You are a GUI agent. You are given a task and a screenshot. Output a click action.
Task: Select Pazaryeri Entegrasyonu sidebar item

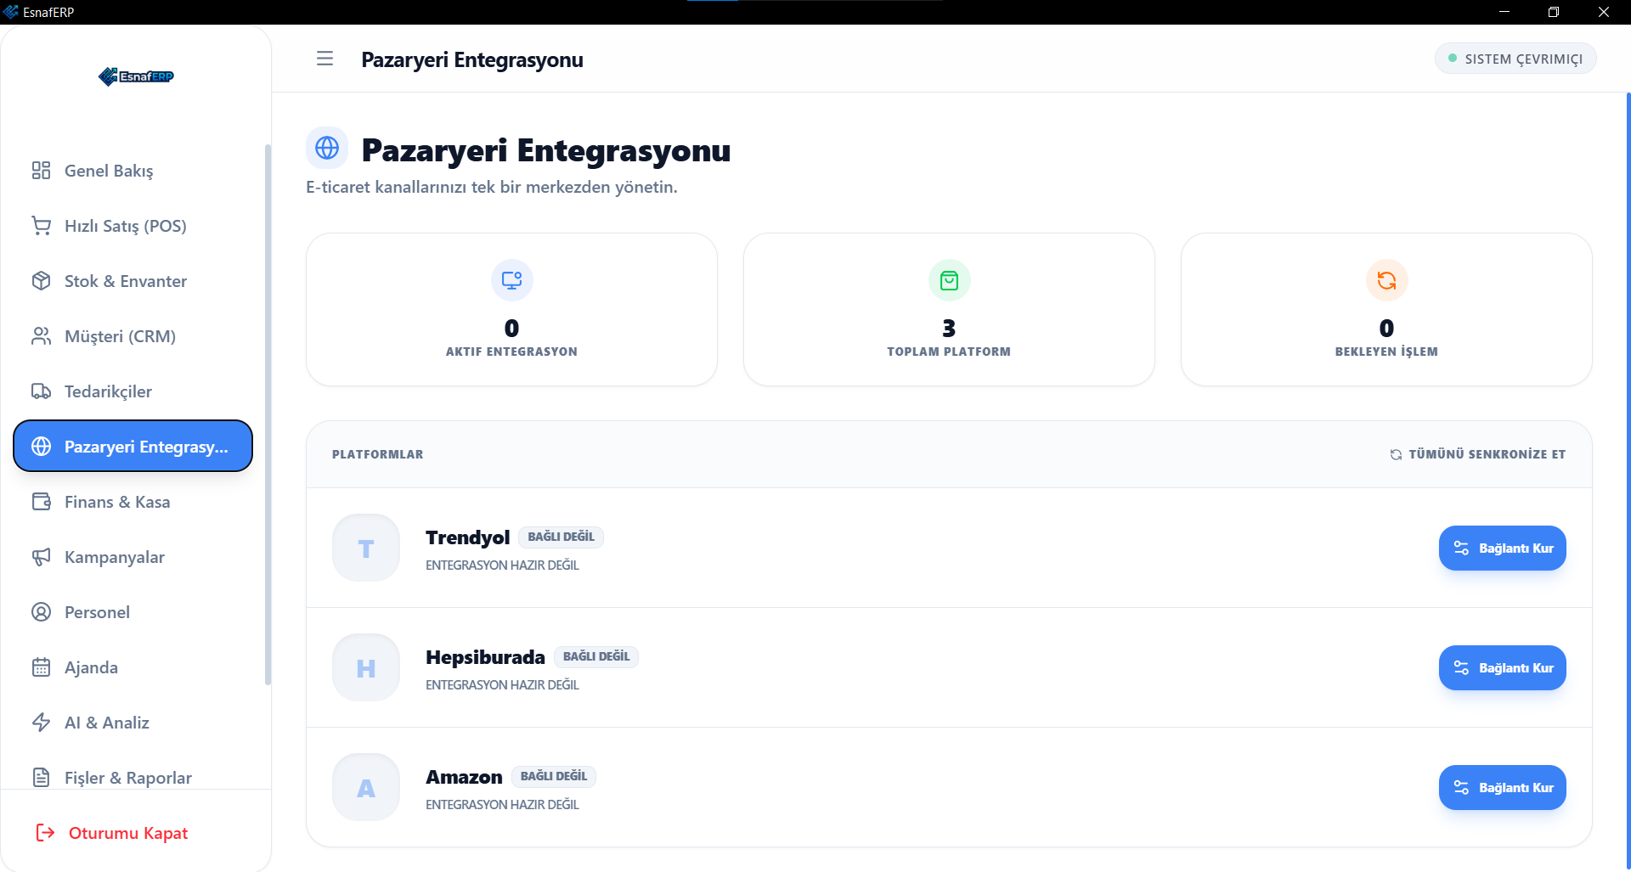tap(133, 446)
